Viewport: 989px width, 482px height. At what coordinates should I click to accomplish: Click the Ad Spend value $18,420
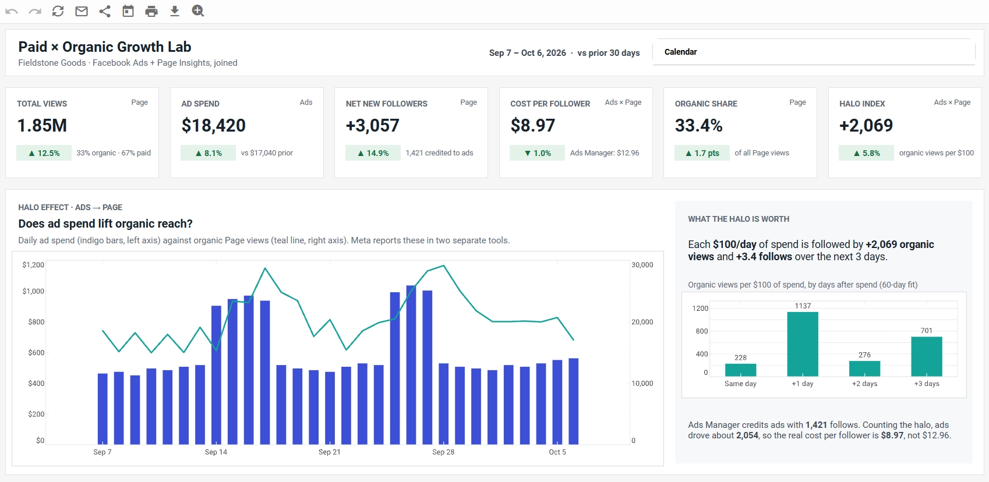[213, 125]
